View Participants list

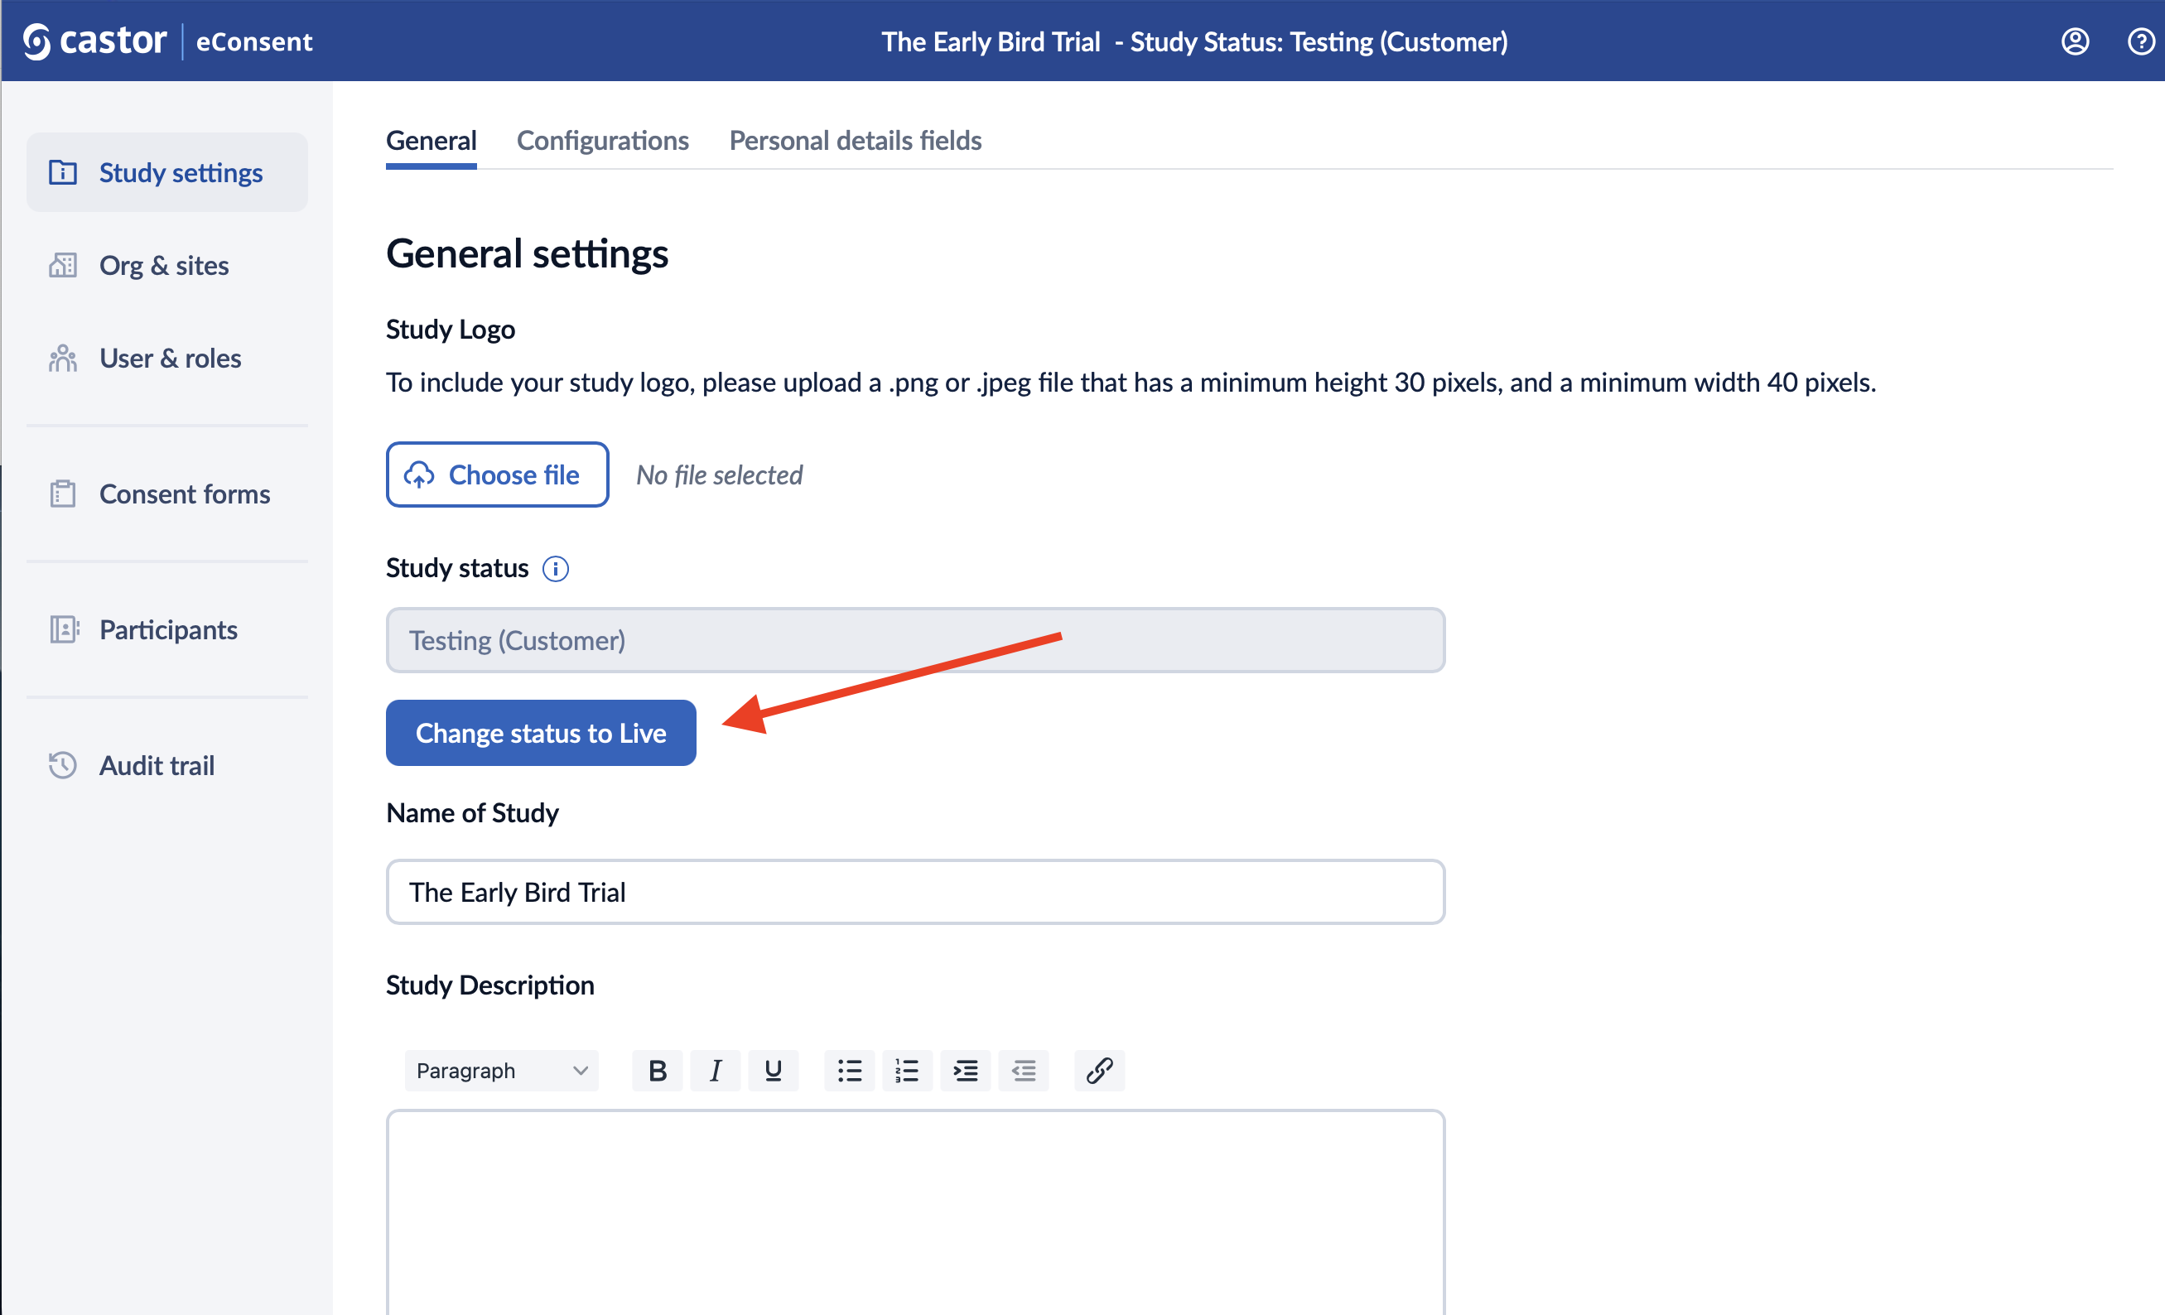pyautogui.click(x=167, y=629)
